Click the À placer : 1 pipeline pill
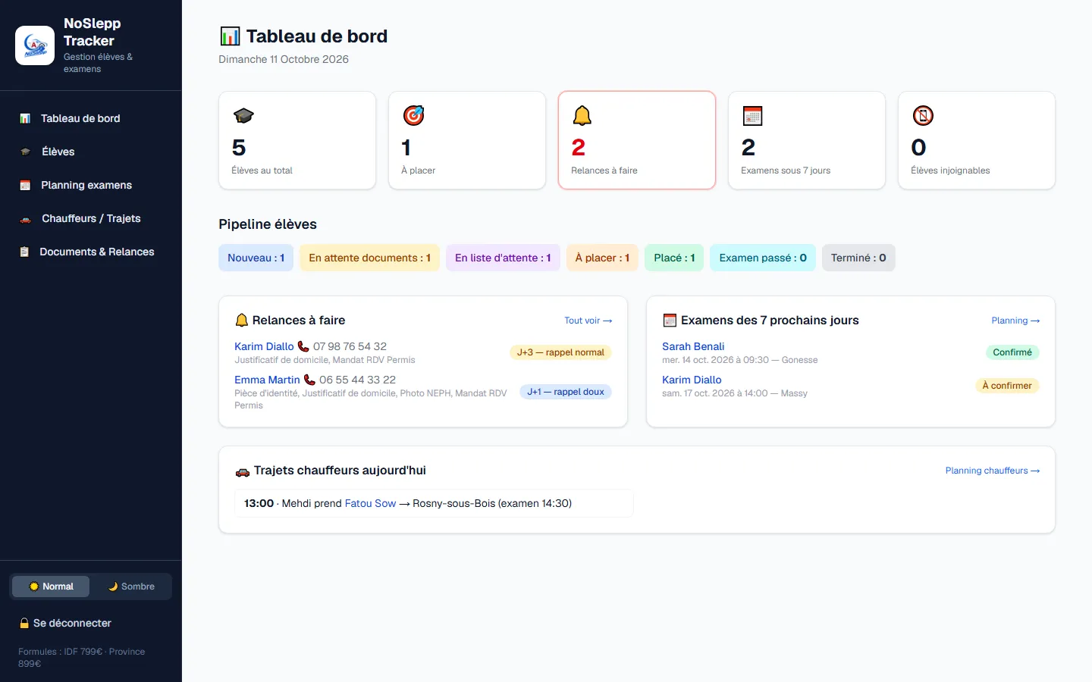The height and width of the screenshot is (682, 1092). (x=602, y=258)
